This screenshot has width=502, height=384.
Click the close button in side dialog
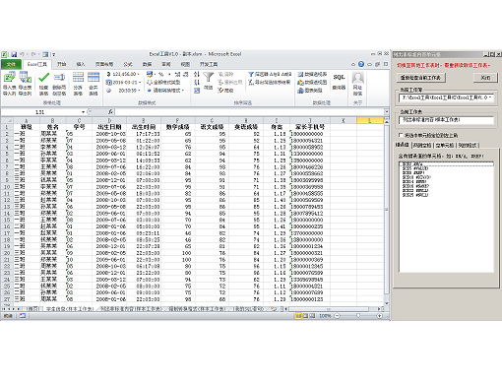(485, 78)
